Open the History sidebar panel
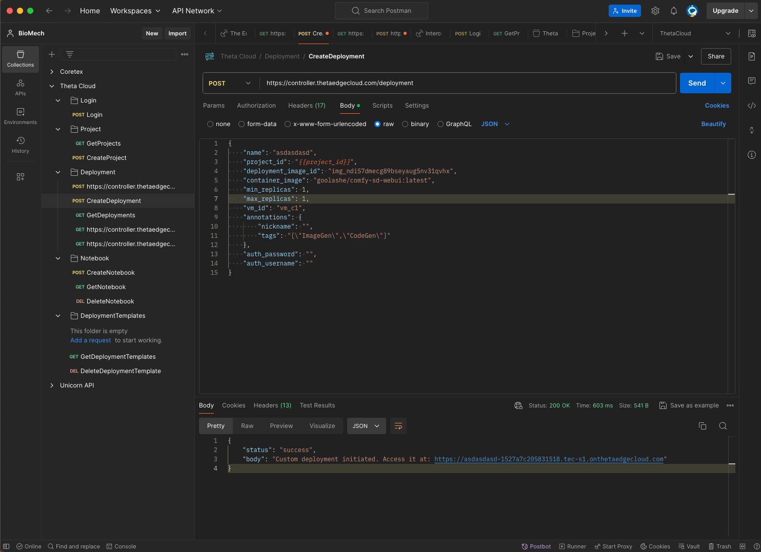 21,145
